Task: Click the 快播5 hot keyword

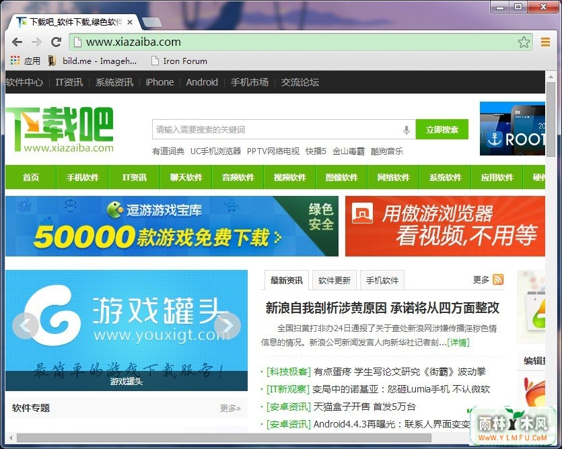Action: tap(316, 151)
